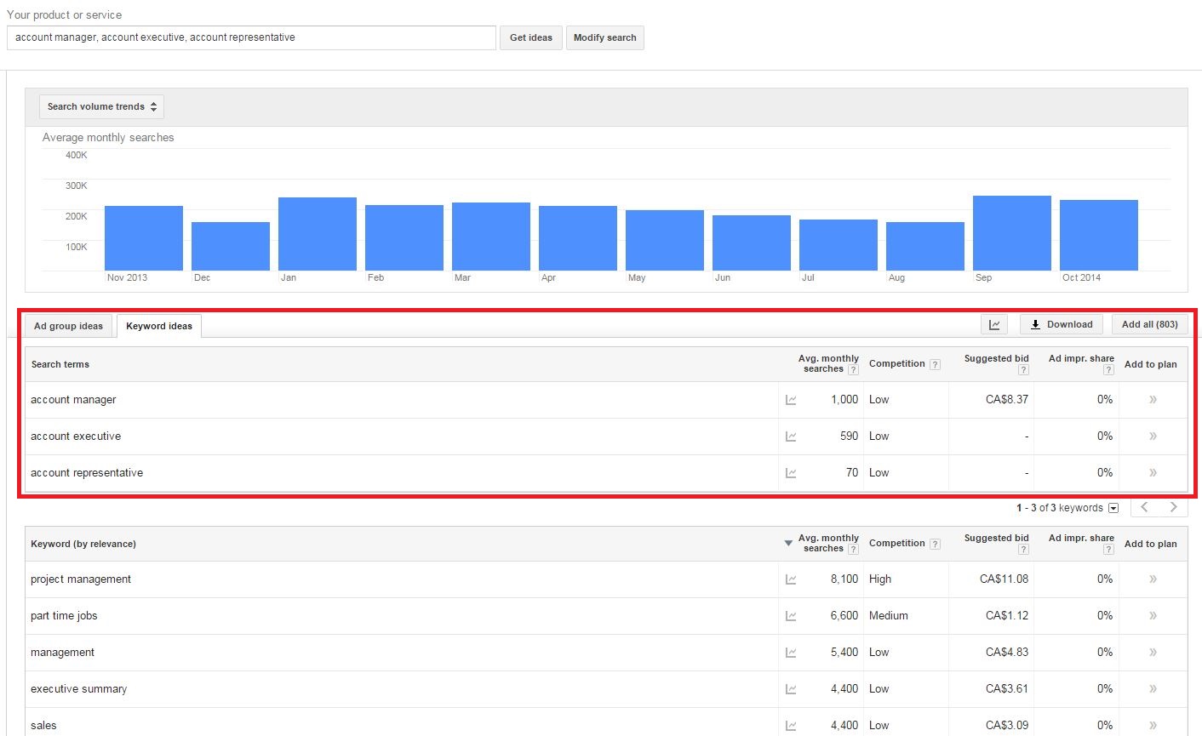Download the keyword ideas
Screen dimensions: 1202x736
pyautogui.click(x=1062, y=324)
